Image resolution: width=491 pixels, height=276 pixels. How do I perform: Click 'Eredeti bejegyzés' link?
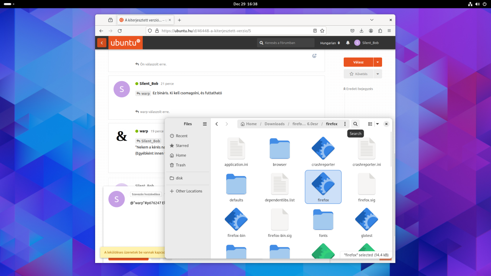358,89
